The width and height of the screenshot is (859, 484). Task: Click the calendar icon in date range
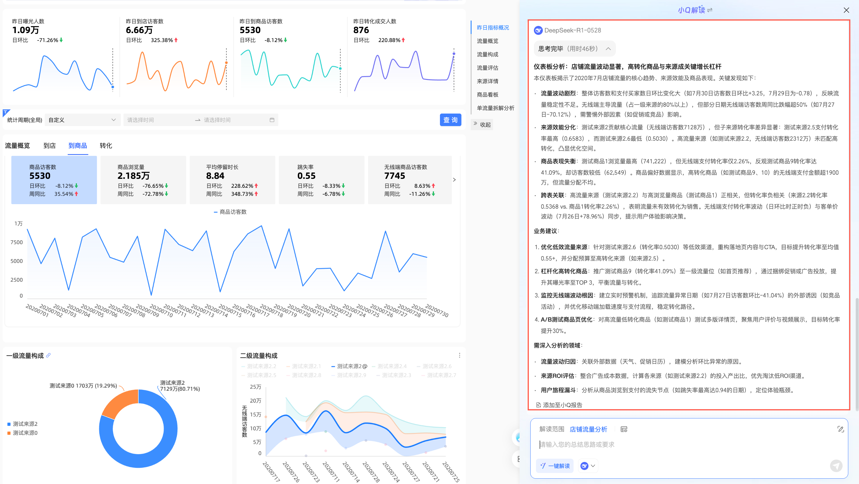(272, 120)
